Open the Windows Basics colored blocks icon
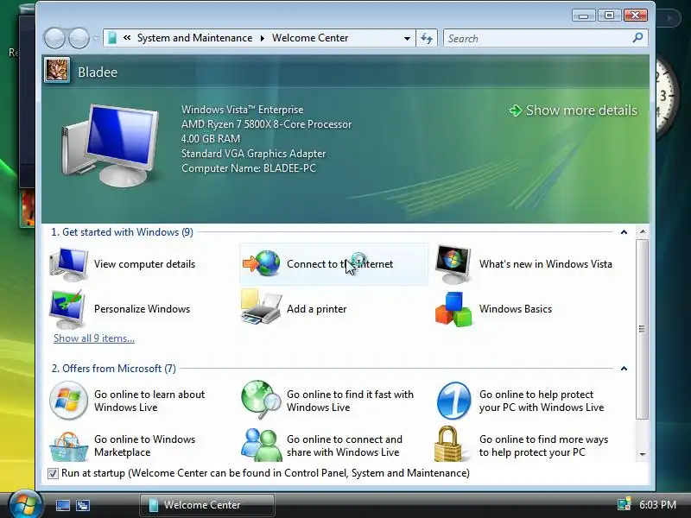Screen dimensions: 691x518 pyautogui.click(x=453, y=309)
